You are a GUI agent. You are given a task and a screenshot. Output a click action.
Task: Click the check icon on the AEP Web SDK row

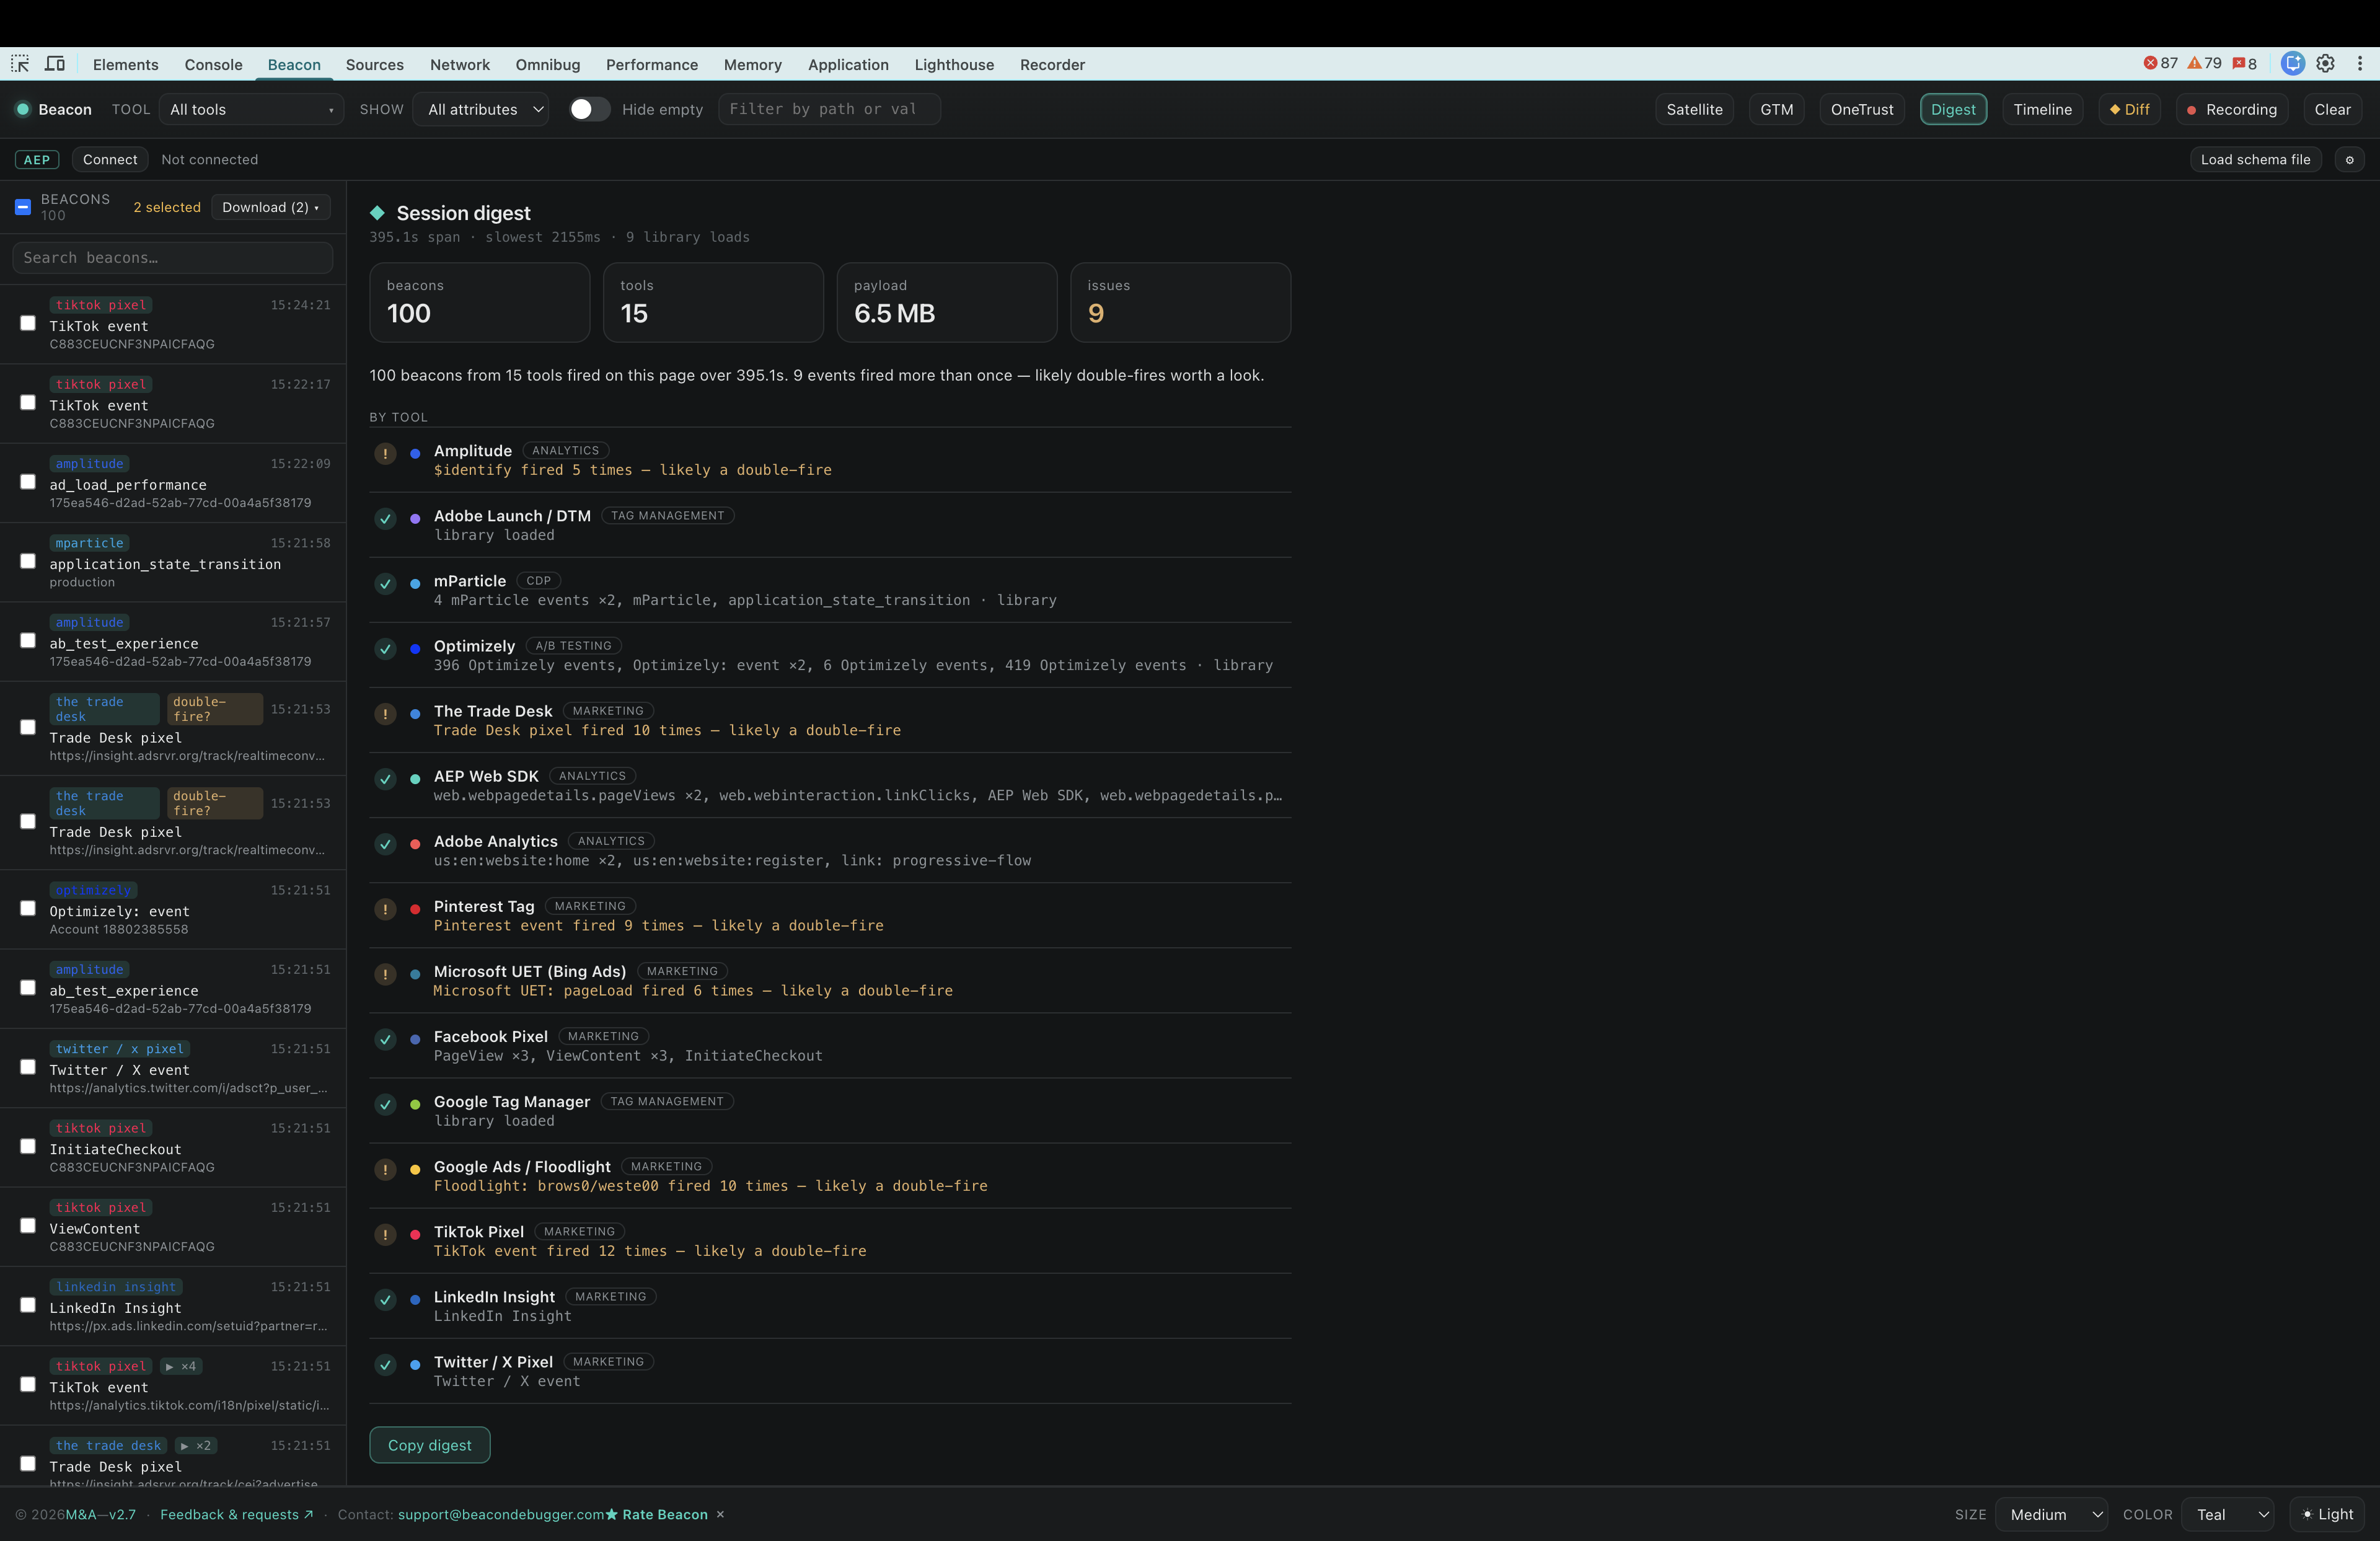pyautogui.click(x=385, y=779)
